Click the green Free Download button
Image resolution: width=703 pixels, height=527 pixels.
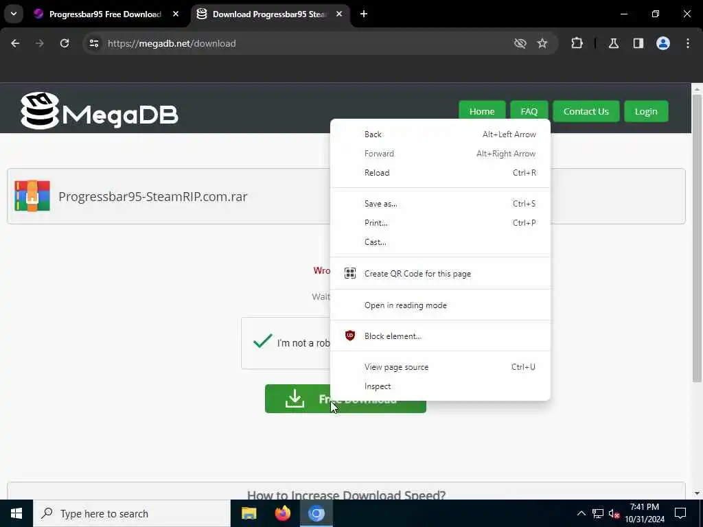point(345,399)
